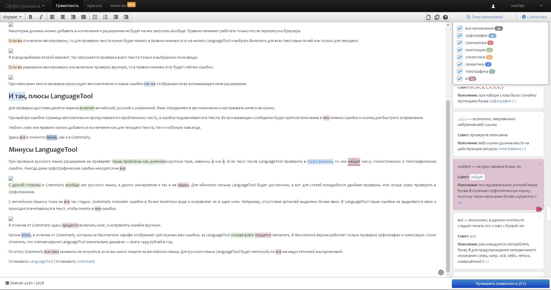Disable the «семантика» annotations
Image resolution: width=551 pixels, height=290 pixels.
pyautogui.click(x=460, y=64)
